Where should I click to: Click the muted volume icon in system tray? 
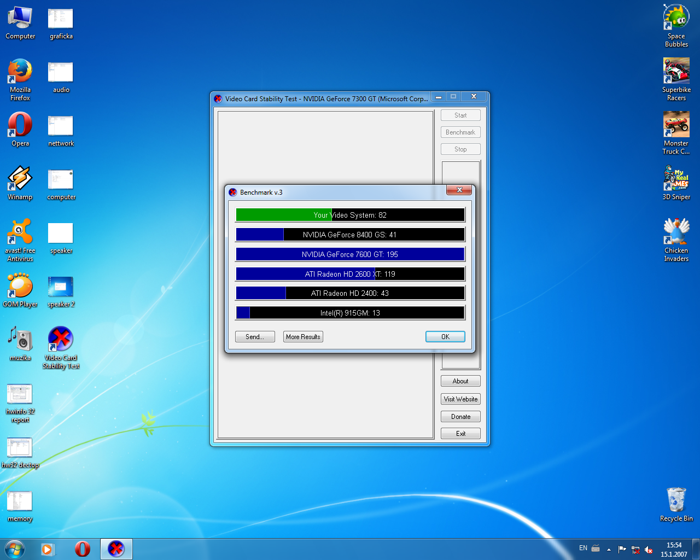point(649,550)
